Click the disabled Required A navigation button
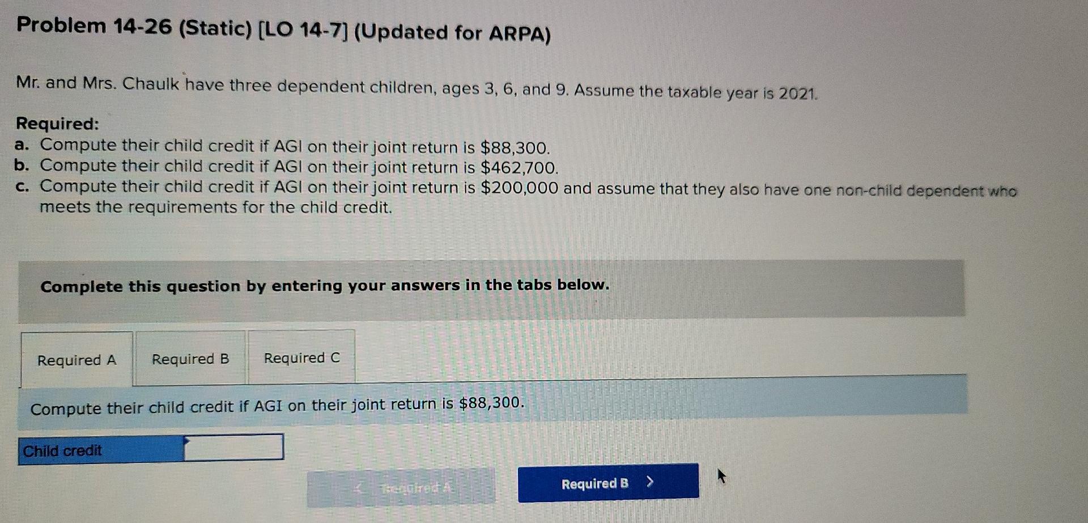1088x523 pixels. 401,486
